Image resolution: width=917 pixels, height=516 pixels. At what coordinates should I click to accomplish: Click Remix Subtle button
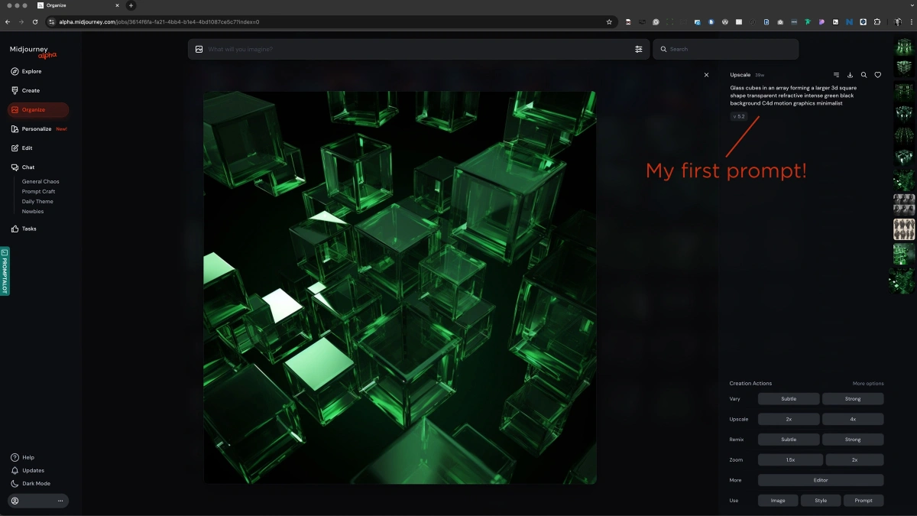pyautogui.click(x=789, y=440)
